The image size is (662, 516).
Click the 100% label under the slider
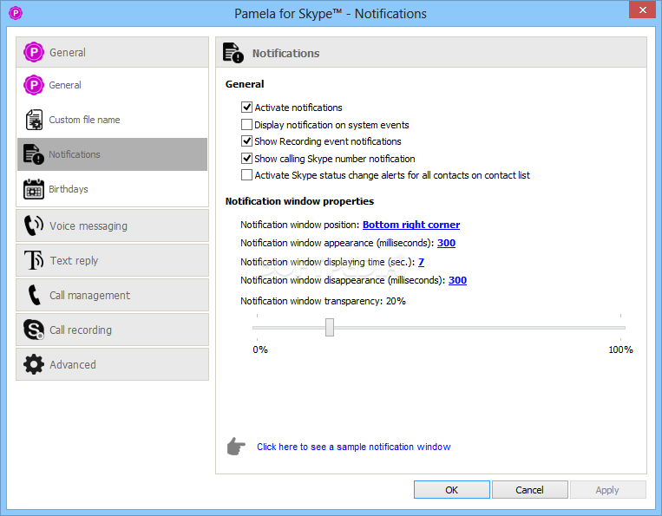tap(620, 349)
